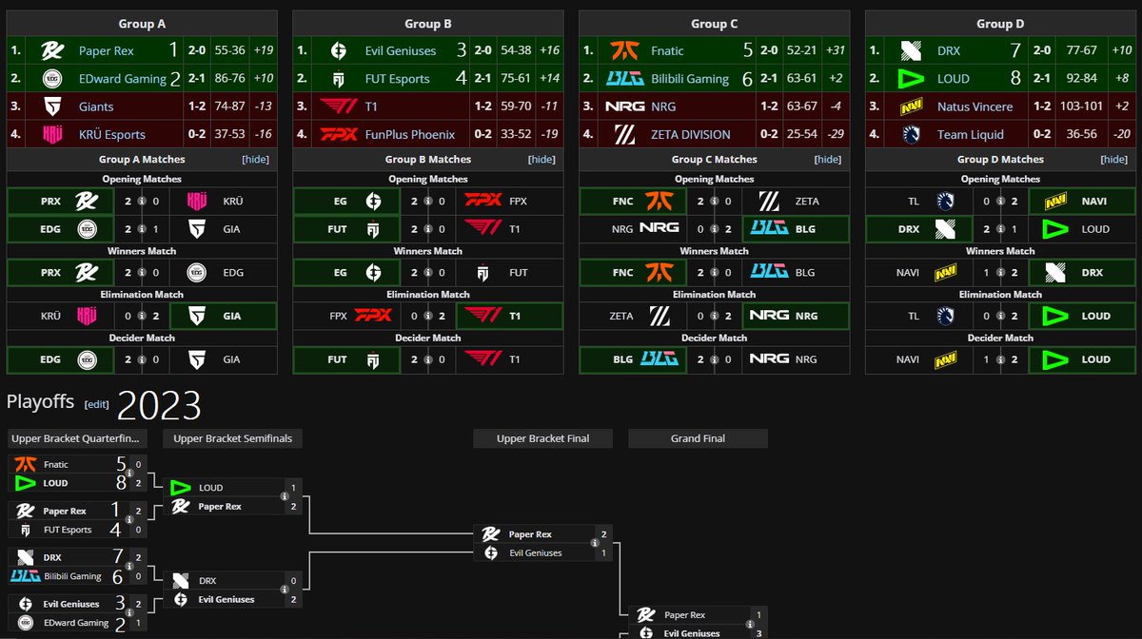The image size is (1142, 639).
Task: Click the T1 logo in Group B standings
Action: tap(338, 106)
